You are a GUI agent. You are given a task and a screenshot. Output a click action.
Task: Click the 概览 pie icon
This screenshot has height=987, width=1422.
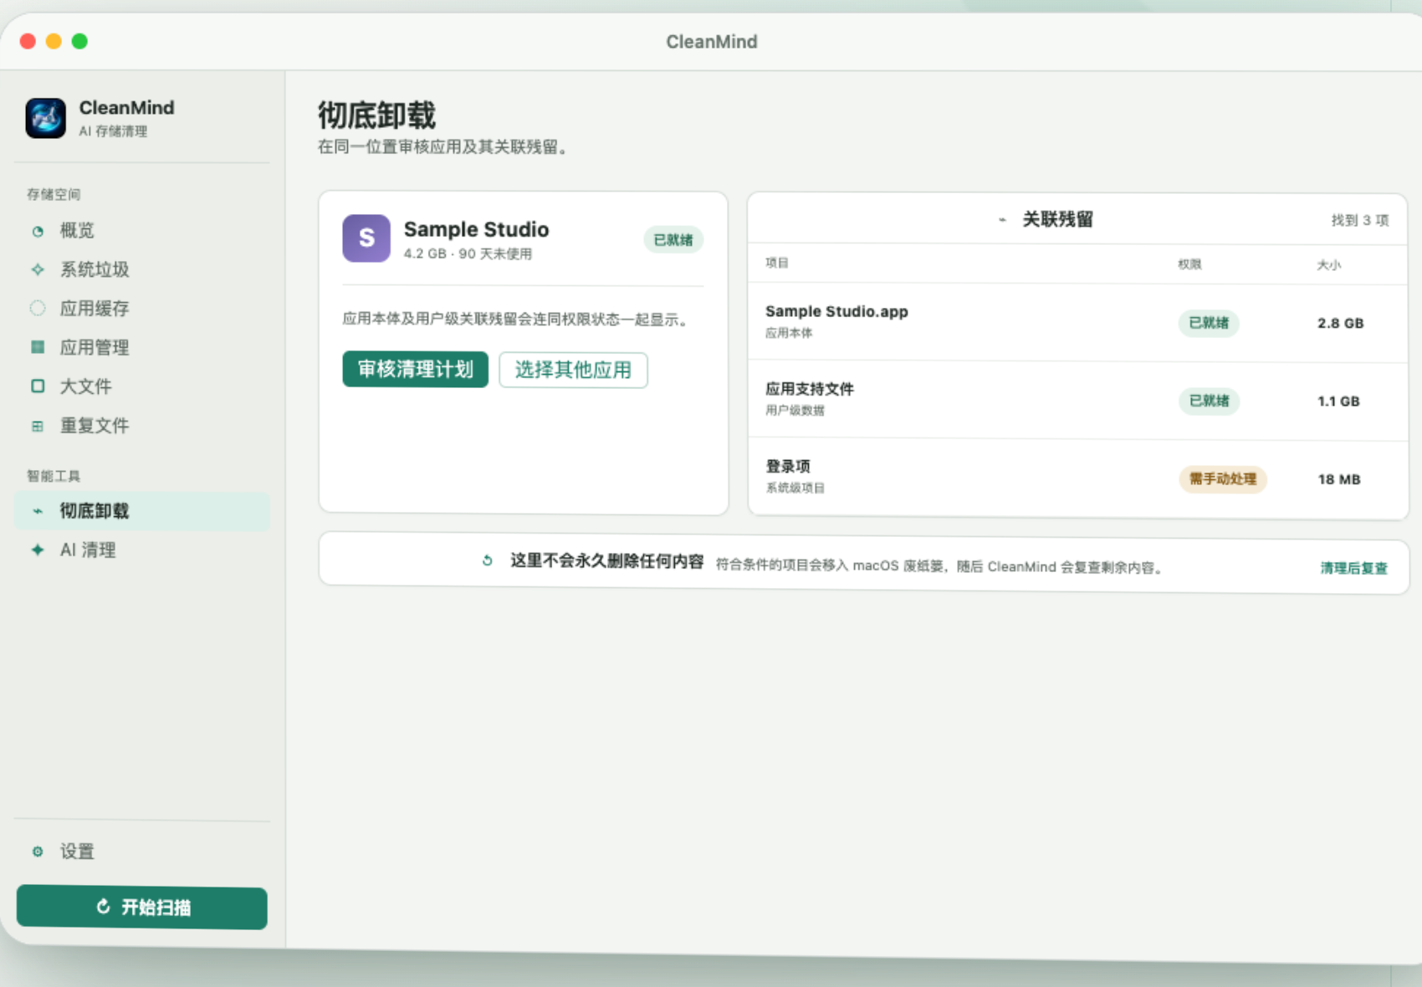point(38,231)
